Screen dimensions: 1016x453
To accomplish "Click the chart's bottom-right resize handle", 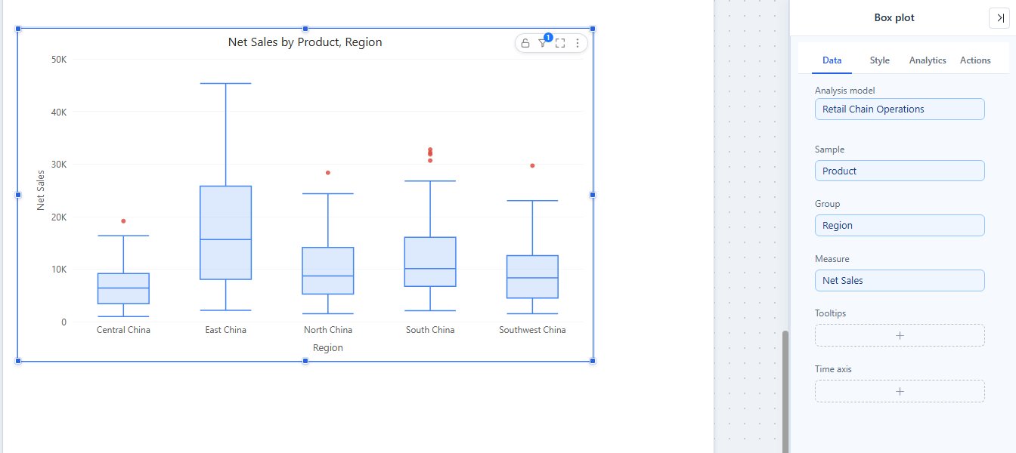I will coord(593,361).
